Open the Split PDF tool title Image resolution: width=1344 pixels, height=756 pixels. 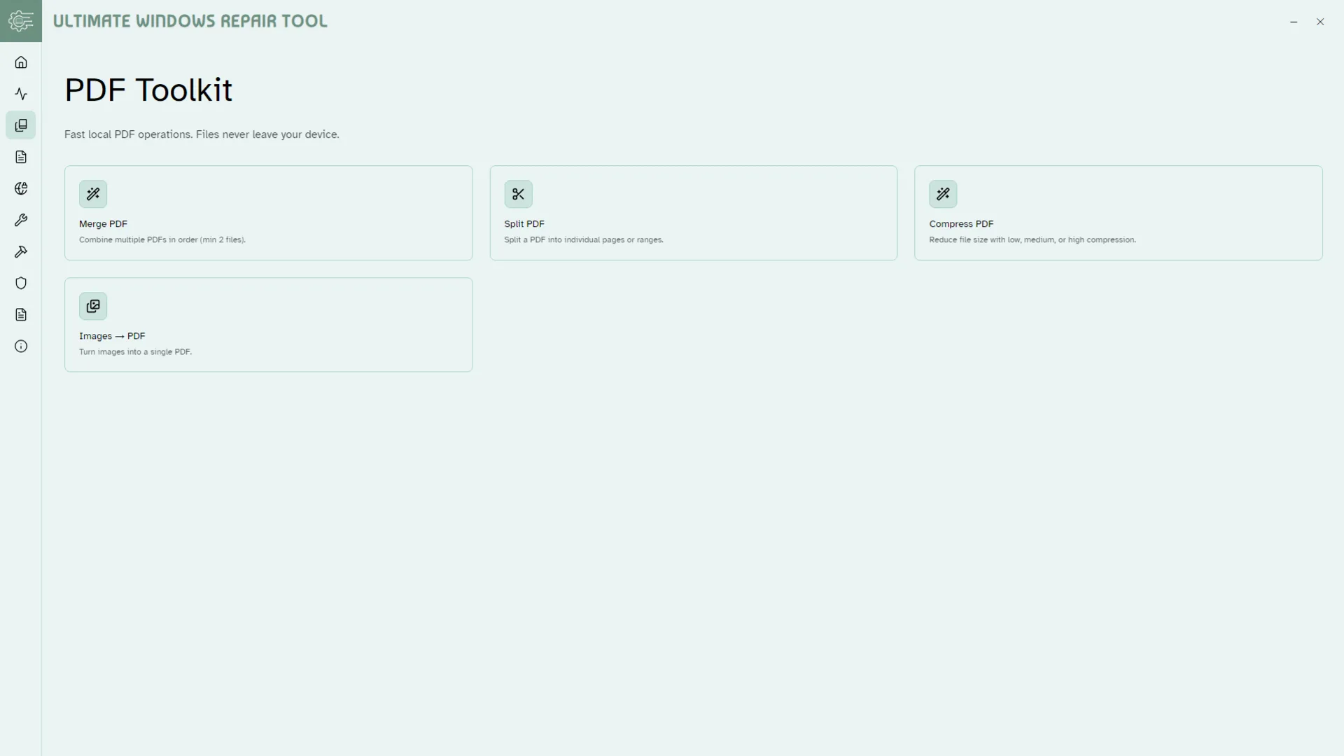coord(524,224)
